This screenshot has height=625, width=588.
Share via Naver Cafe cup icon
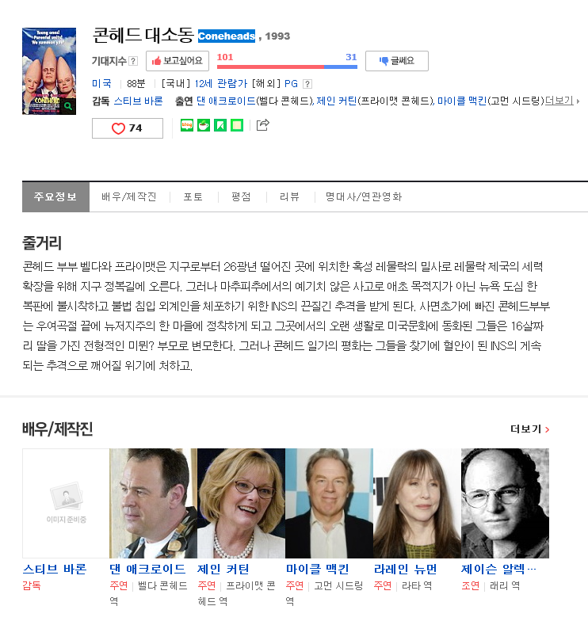[204, 126]
